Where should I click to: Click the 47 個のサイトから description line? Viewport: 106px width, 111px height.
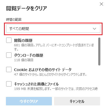[x=50, y=75]
